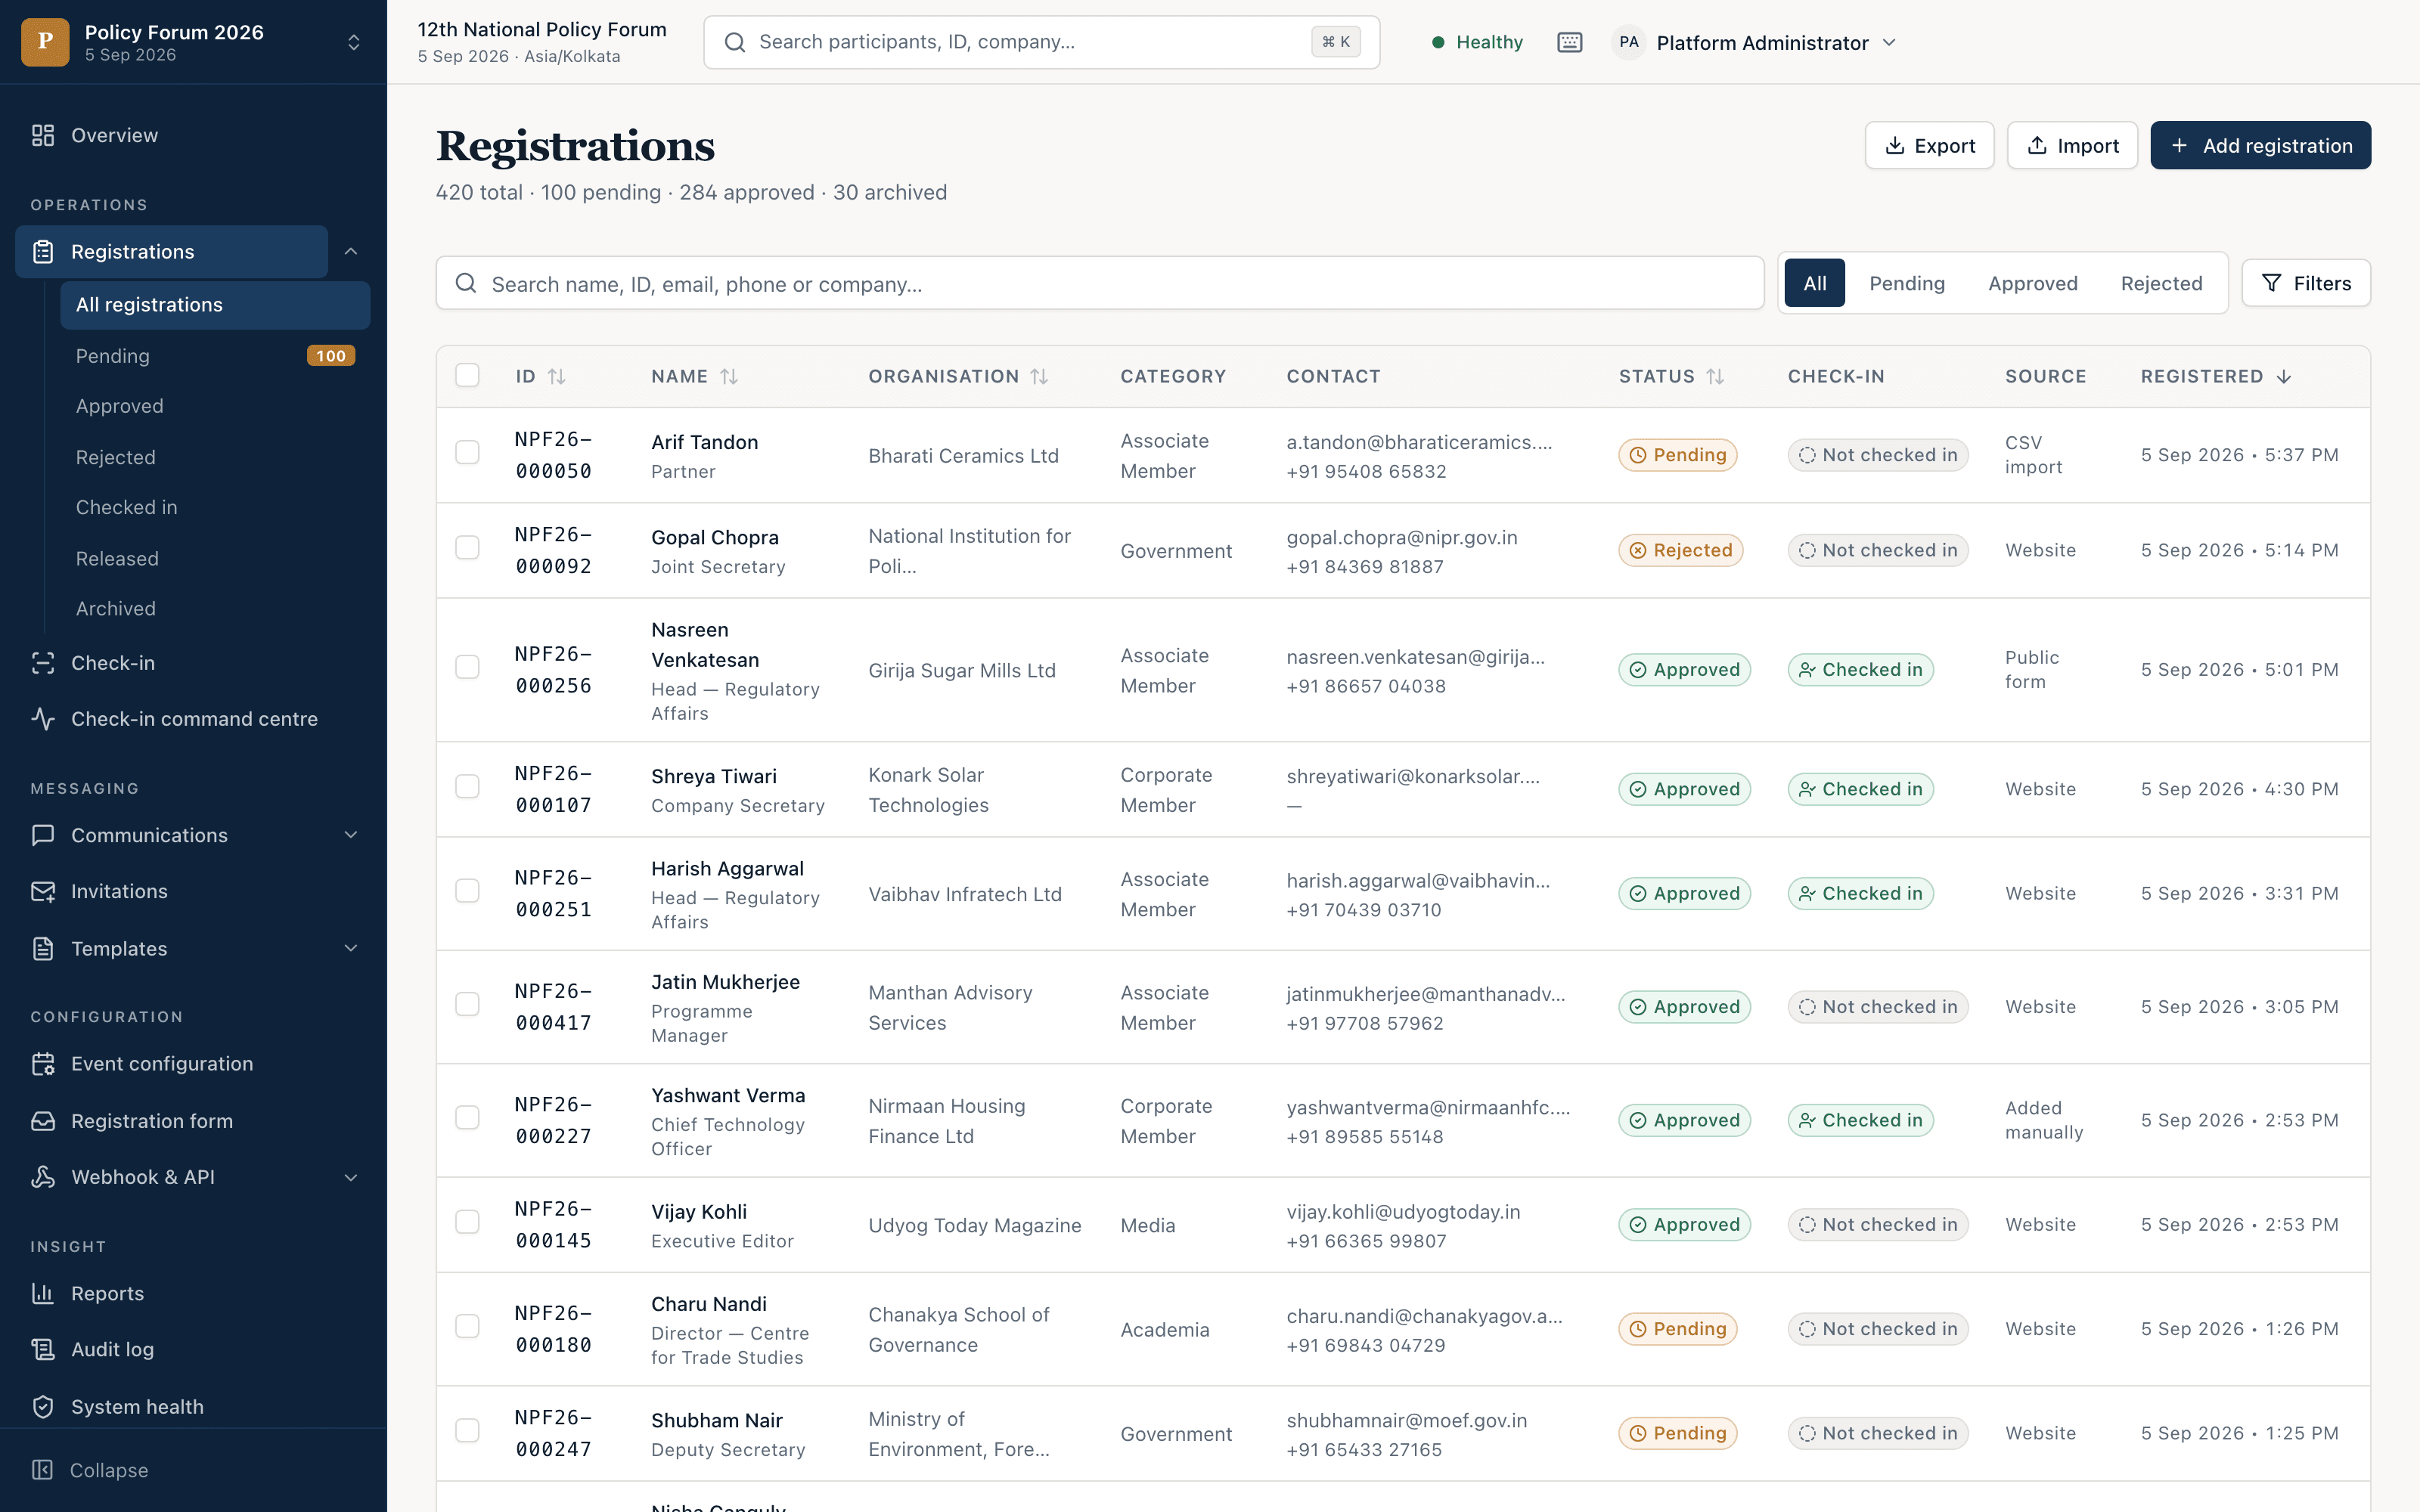This screenshot has height=1512, width=2420.
Task: Sort by Organisation column arrows
Action: point(1039,377)
